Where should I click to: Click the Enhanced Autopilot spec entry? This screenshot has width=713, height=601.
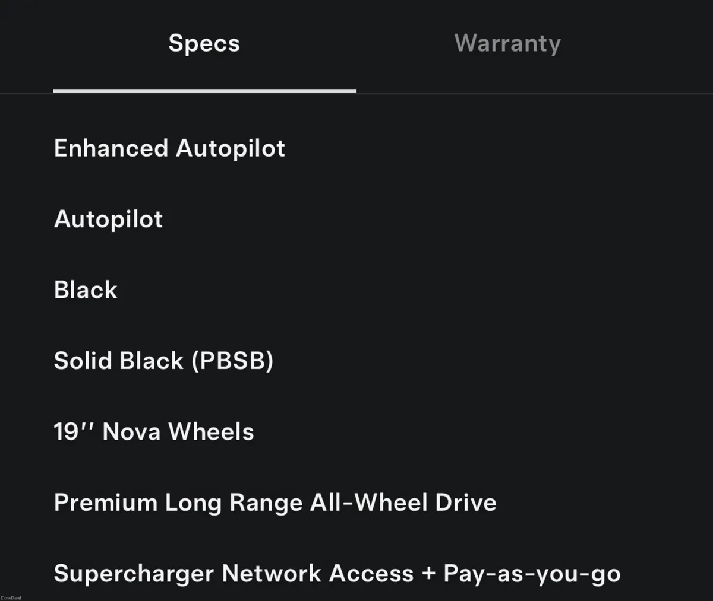[x=169, y=148]
